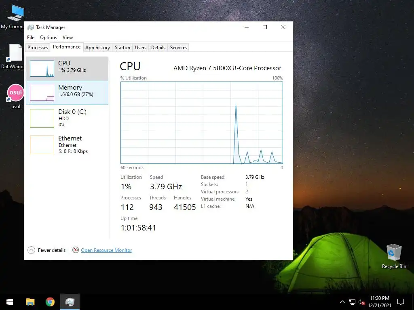Click the Task Manager title bar icon
Image resolution: width=414 pixels, height=310 pixels.
coord(31,27)
